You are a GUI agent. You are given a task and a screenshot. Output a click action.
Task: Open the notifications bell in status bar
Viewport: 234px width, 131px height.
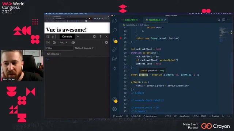229,116
